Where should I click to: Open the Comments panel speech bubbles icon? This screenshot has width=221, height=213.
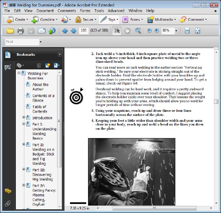pyautogui.click(x=8, y=191)
